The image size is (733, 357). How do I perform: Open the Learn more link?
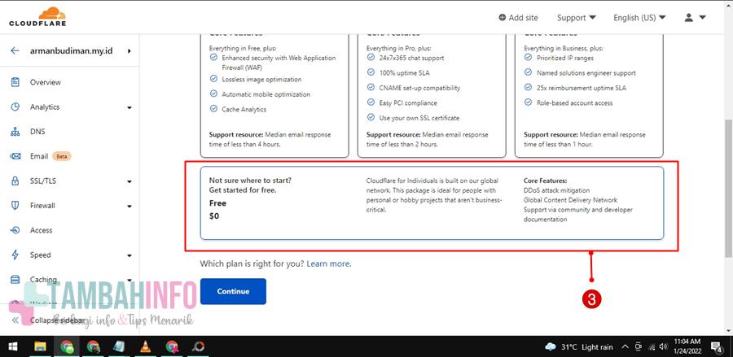coord(329,263)
